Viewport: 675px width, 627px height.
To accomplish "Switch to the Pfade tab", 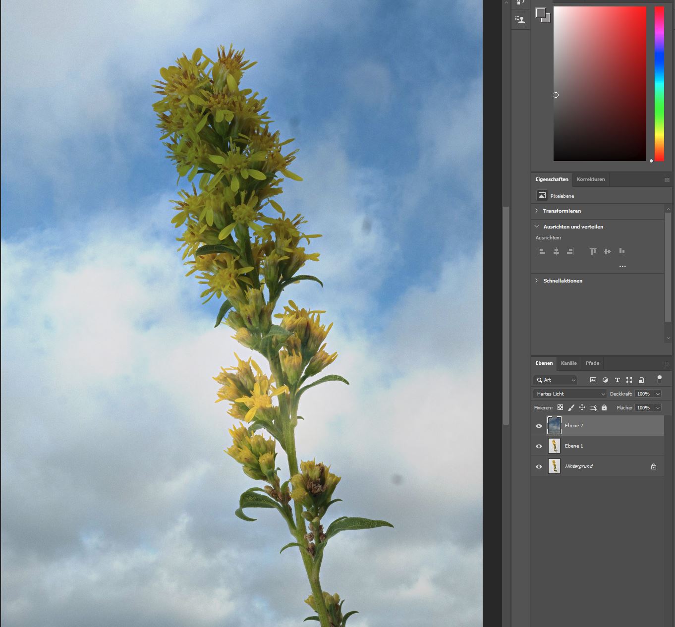I will pyautogui.click(x=592, y=363).
